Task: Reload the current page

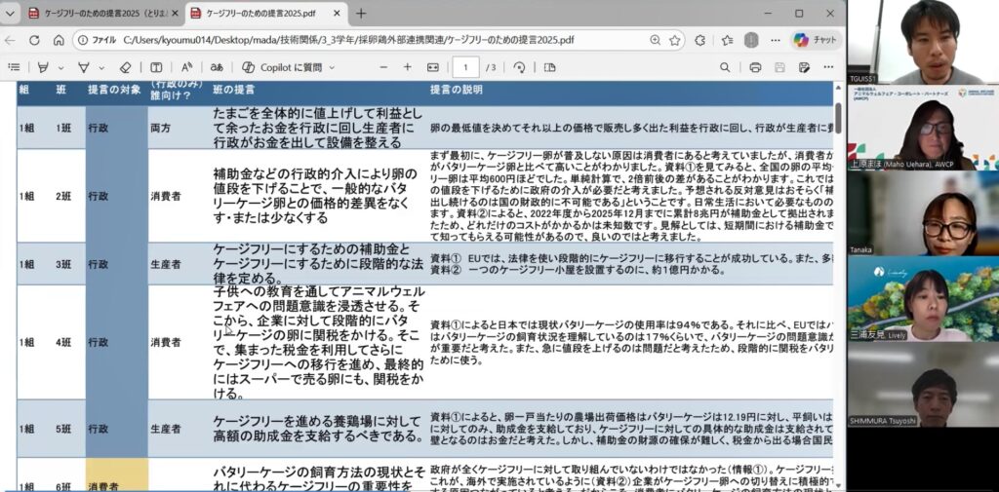Action: pos(34,40)
